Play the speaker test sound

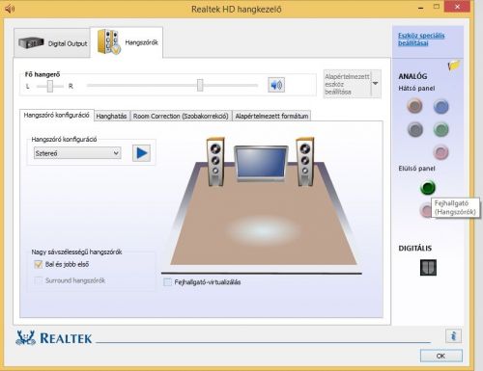coord(141,153)
